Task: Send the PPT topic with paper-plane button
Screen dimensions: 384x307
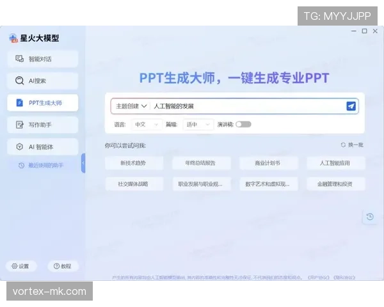Action: coord(351,106)
